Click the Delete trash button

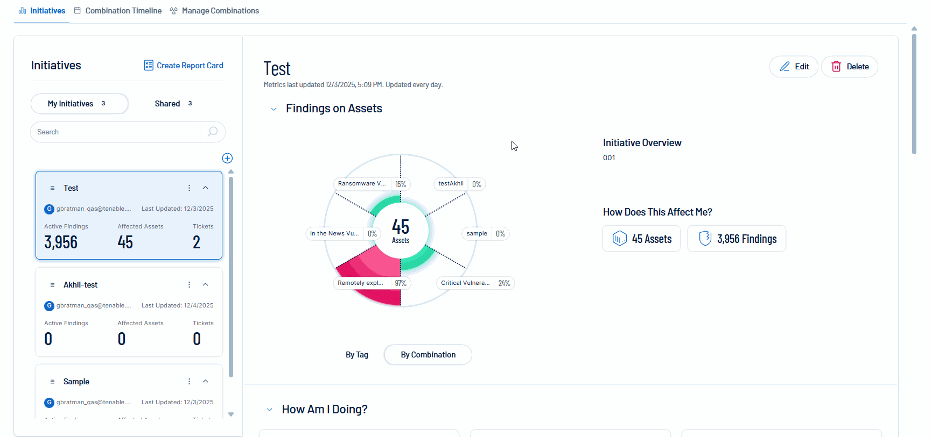click(x=849, y=67)
